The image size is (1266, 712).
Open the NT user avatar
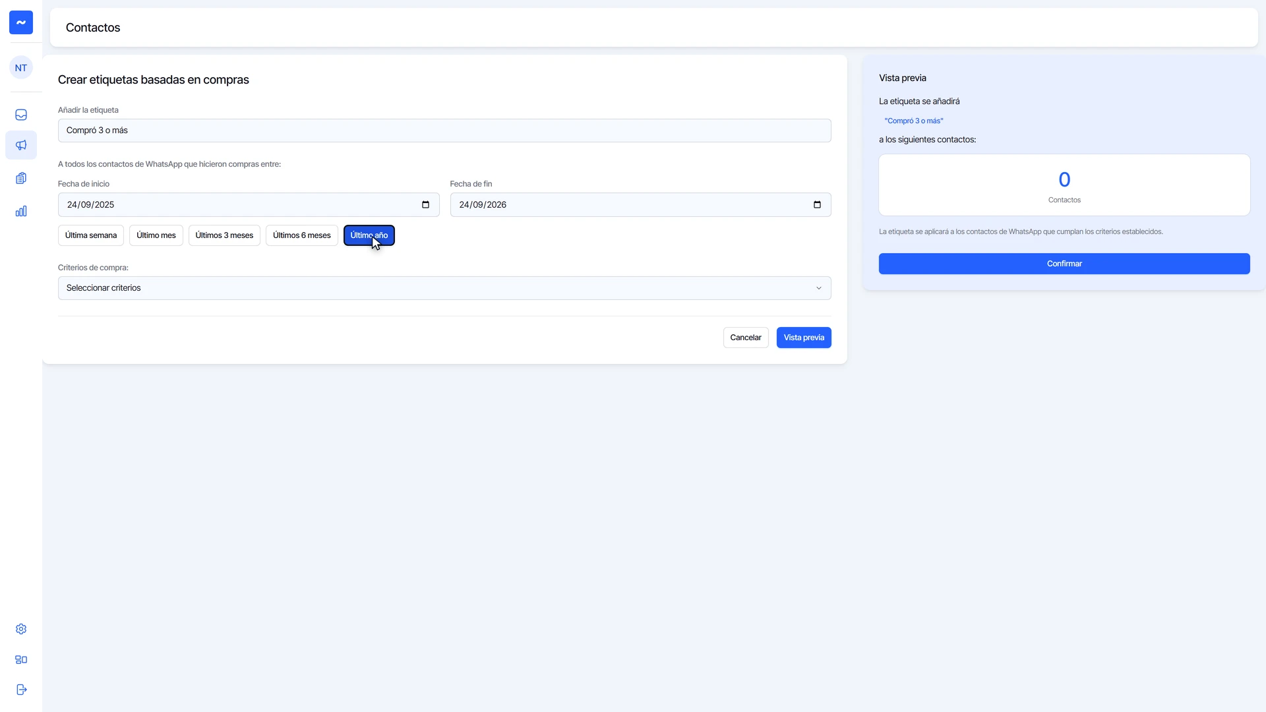tap(21, 67)
